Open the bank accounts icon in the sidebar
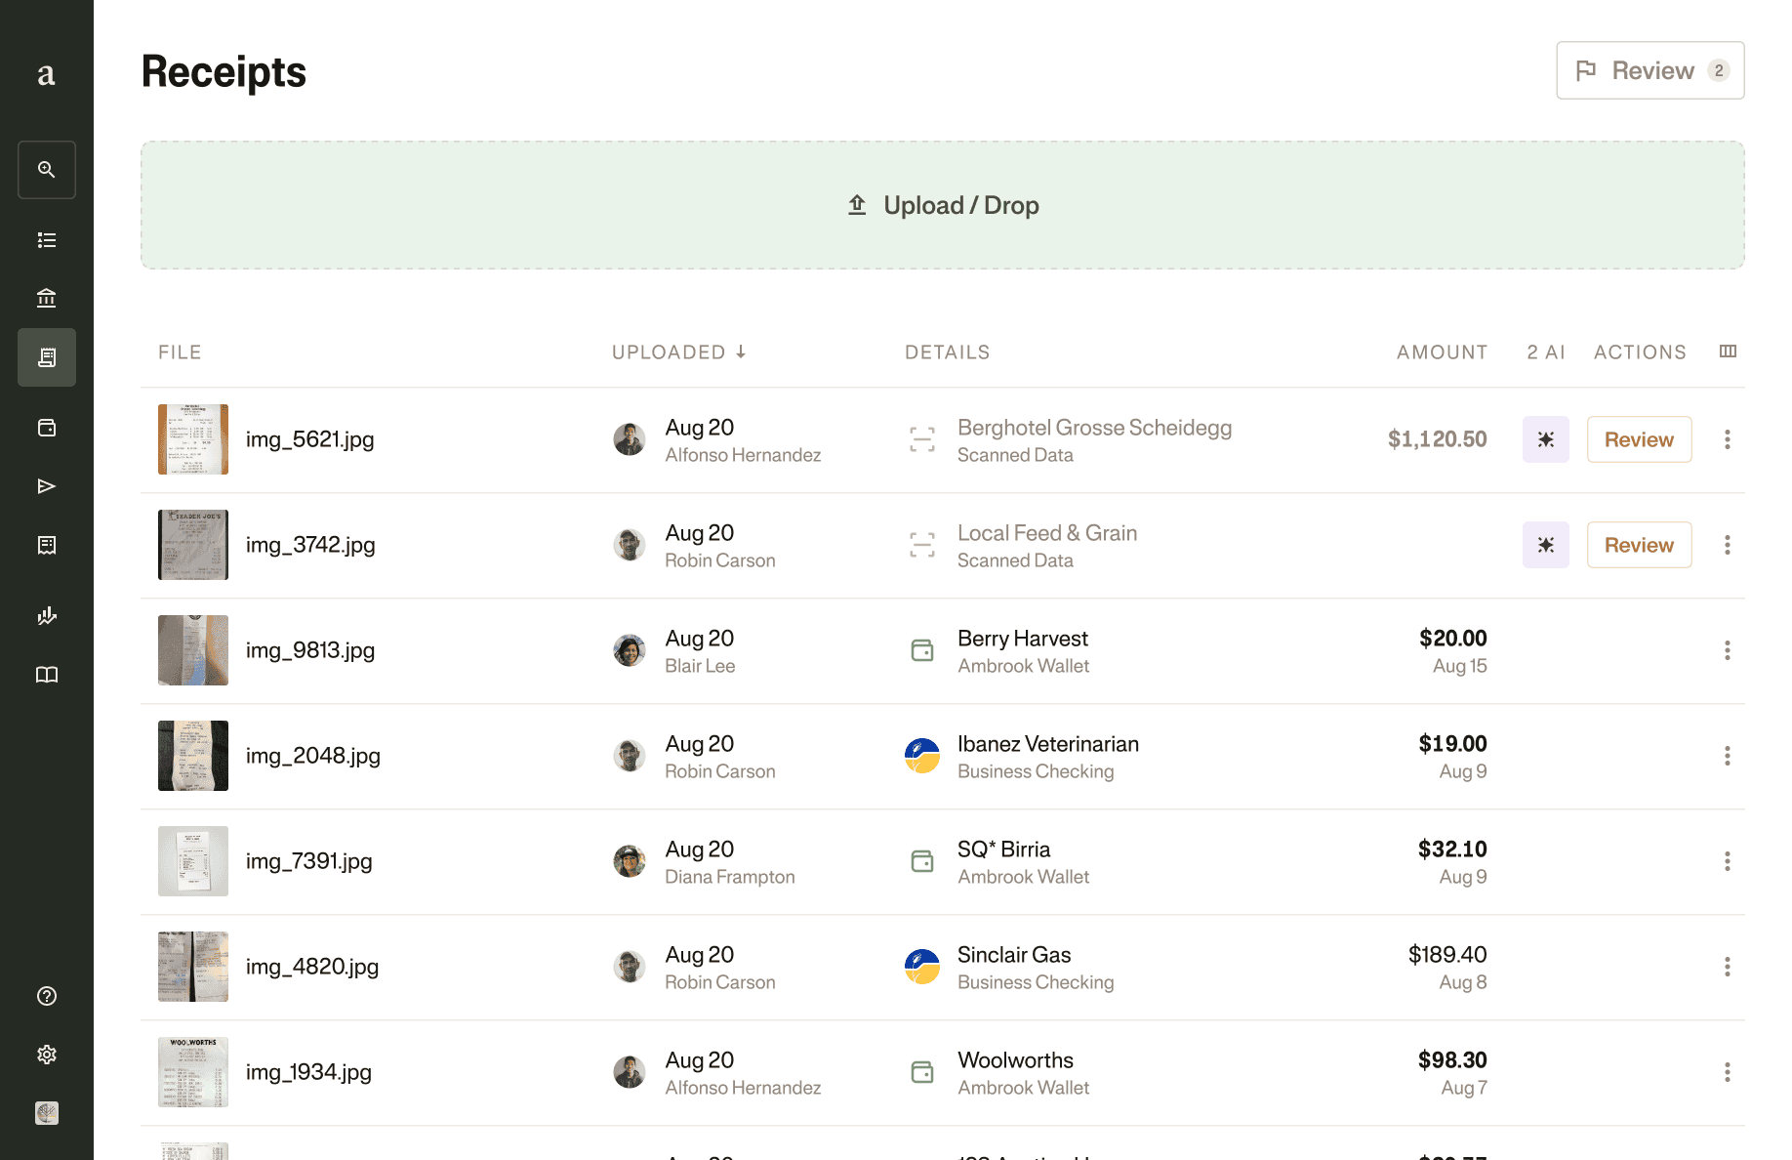Screen dimensions: 1792x1160 point(47,299)
